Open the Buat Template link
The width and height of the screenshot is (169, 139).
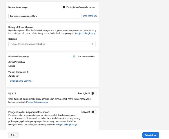tap(90, 16)
